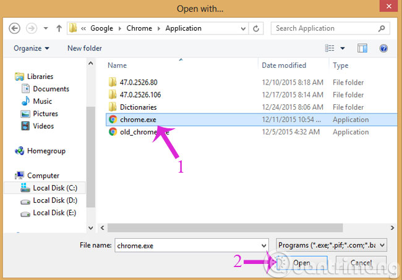Select Local Disk (C:) drive
This screenshot has height=280, width=402.
pyautogui.click(x=55, y=188)
